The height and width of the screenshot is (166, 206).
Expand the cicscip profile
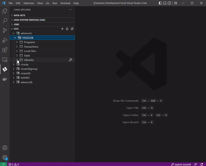pos(13,64)
